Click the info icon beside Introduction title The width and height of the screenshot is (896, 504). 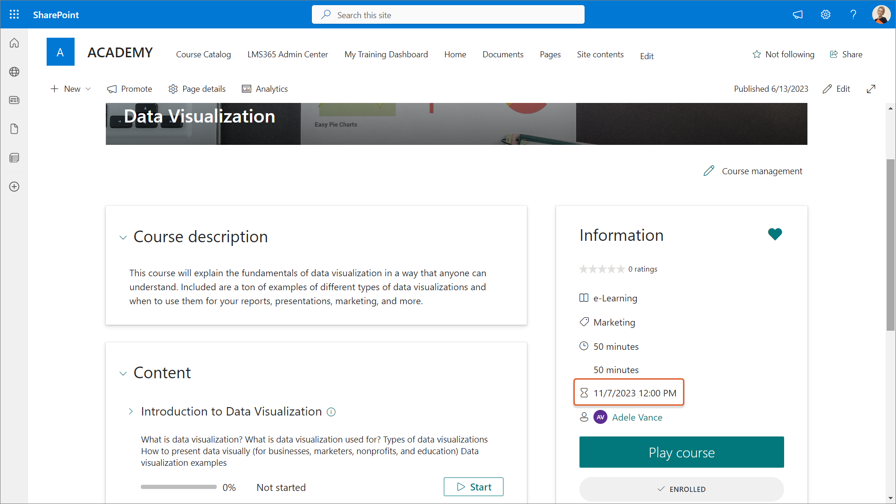pyautogui.click(x=331, y=412)
